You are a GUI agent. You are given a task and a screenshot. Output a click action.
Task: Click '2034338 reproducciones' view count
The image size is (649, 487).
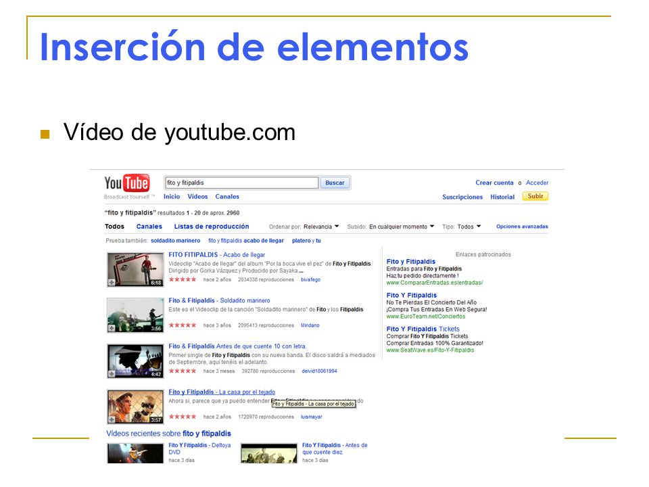(266, 279)
